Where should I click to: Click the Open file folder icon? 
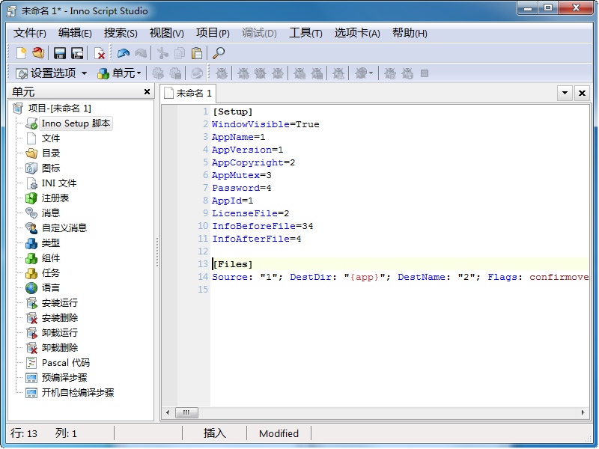pyautogui.click(x=37, y=53)
